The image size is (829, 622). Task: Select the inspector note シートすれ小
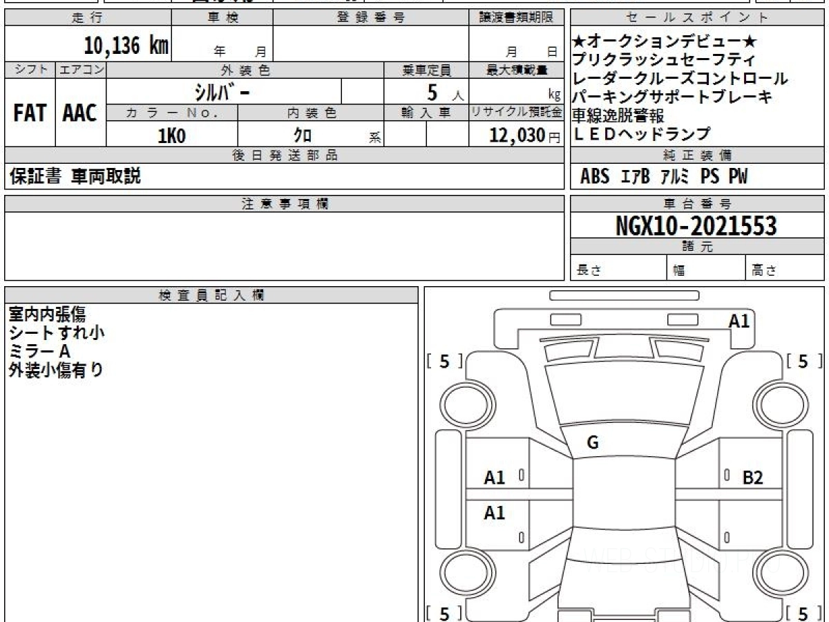[x=57, y=333]
